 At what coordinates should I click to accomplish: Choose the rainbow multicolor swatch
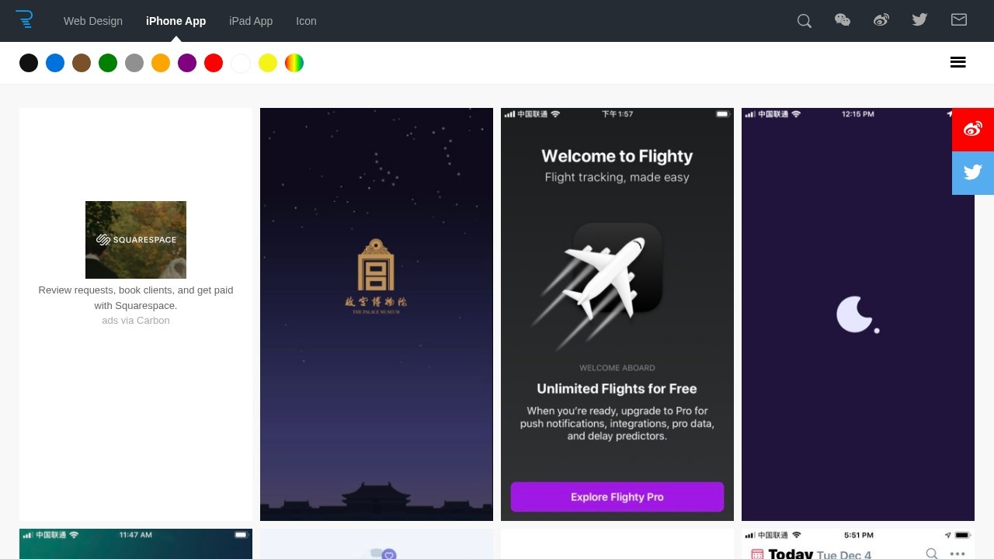pyautogui.click(x=294, y=63)
